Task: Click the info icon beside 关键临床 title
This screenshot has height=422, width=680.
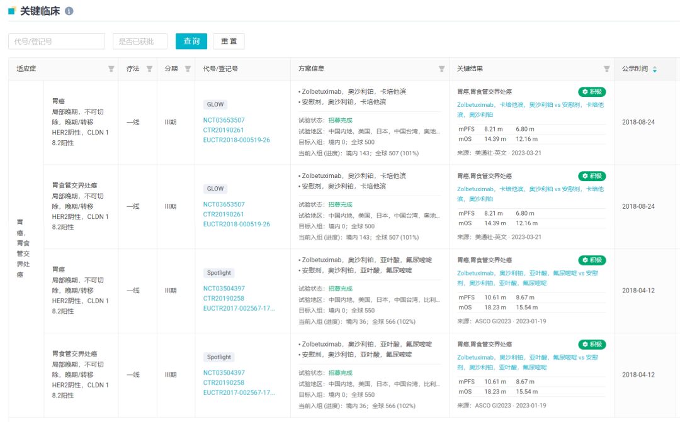Action: (x=69, y=11)
